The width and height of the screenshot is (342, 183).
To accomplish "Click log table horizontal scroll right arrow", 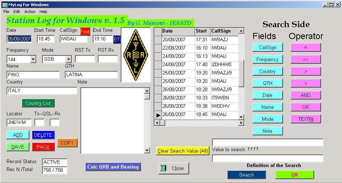I will click(x=241, y=123).
